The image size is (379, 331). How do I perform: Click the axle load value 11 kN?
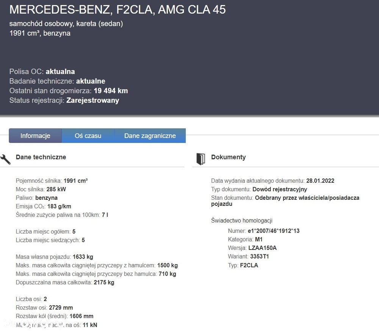[90, 325]
